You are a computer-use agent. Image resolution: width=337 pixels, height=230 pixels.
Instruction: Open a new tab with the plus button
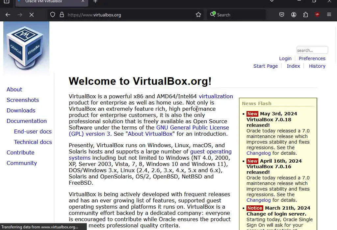click(x=95, y=2)
